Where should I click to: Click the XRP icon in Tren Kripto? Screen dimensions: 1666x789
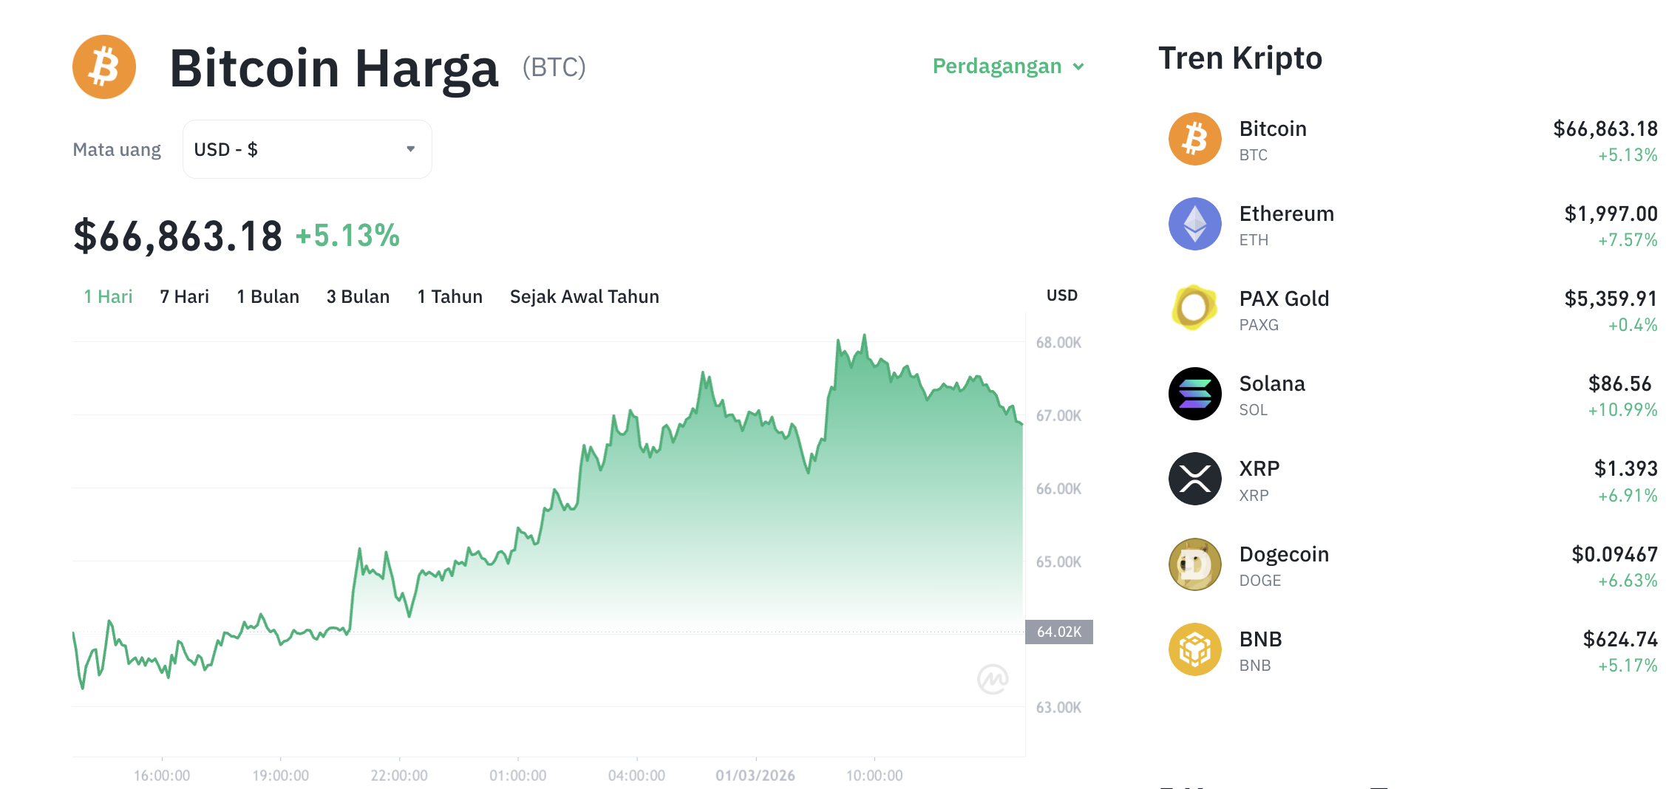coord(1194,479)
